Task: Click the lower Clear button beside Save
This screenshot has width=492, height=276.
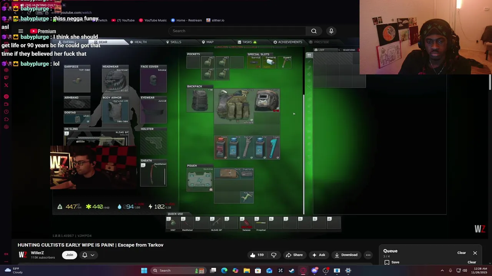Action: coord(472,262)
